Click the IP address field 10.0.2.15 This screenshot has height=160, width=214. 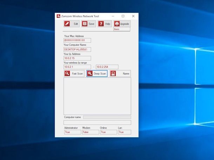[77, 58]
